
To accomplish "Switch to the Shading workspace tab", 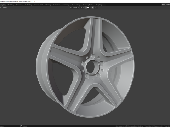I will 48,5.
